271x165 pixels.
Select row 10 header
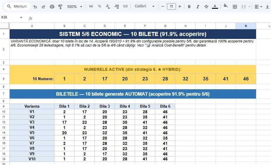(x=4, y=112)
